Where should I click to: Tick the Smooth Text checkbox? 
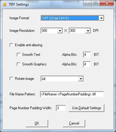19,55
